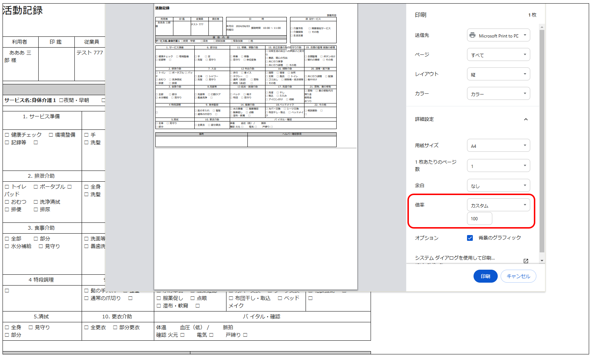Open the 1枚あたりのページ数 dropdown
Screen dimensions: 592x358
tap(498, 166)
